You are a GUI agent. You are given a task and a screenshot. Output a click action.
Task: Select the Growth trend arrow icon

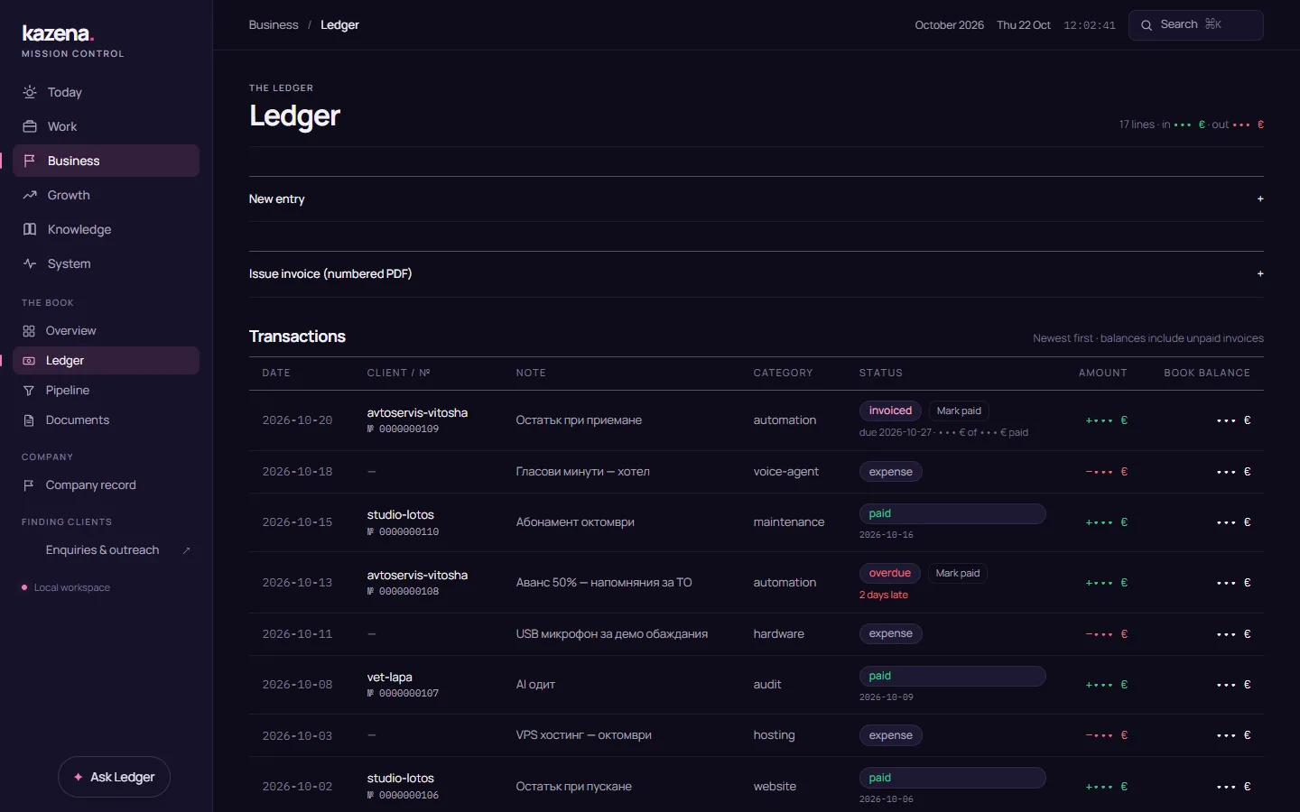[30, 195]
